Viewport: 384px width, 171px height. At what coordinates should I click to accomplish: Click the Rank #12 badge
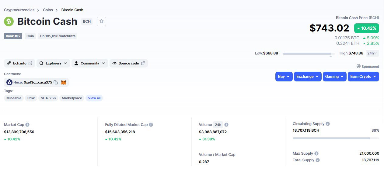click(13, 36)
